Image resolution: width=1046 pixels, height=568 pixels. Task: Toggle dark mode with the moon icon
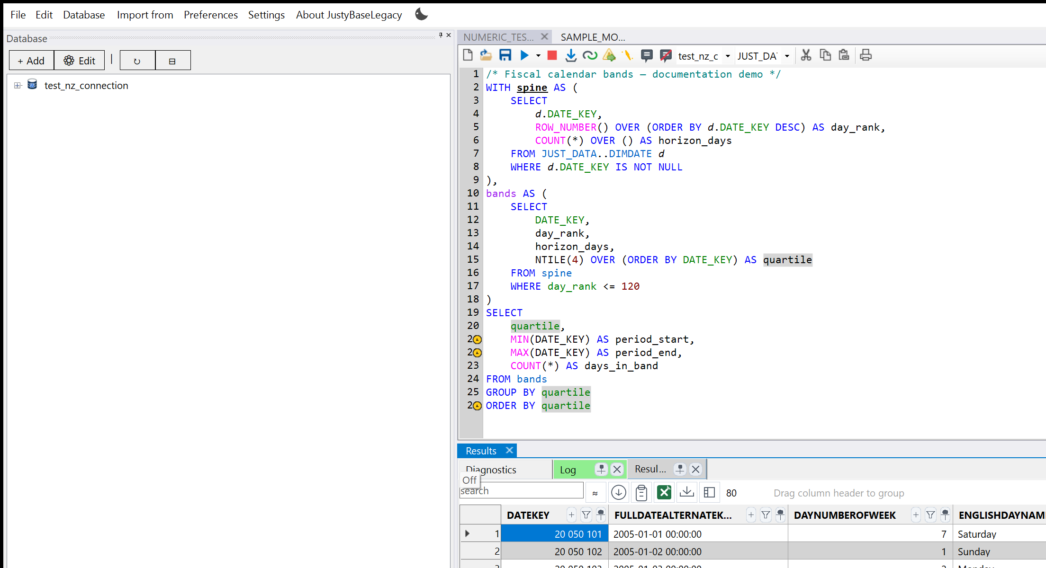pos(421,14)
